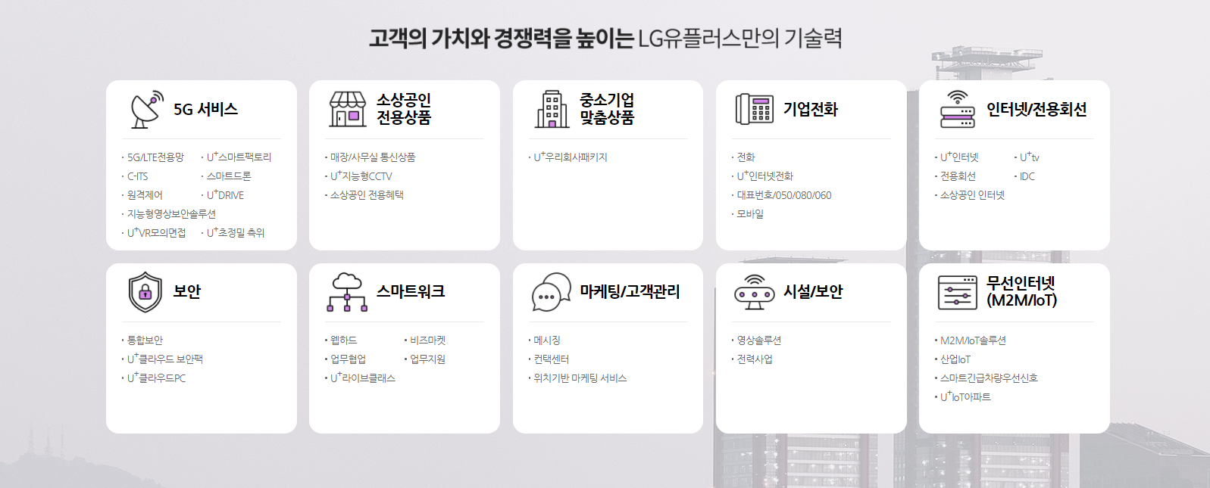
Task: Click the 무선인터넷 (M2M/IoT) settings window icon
Action: point(958,293)
